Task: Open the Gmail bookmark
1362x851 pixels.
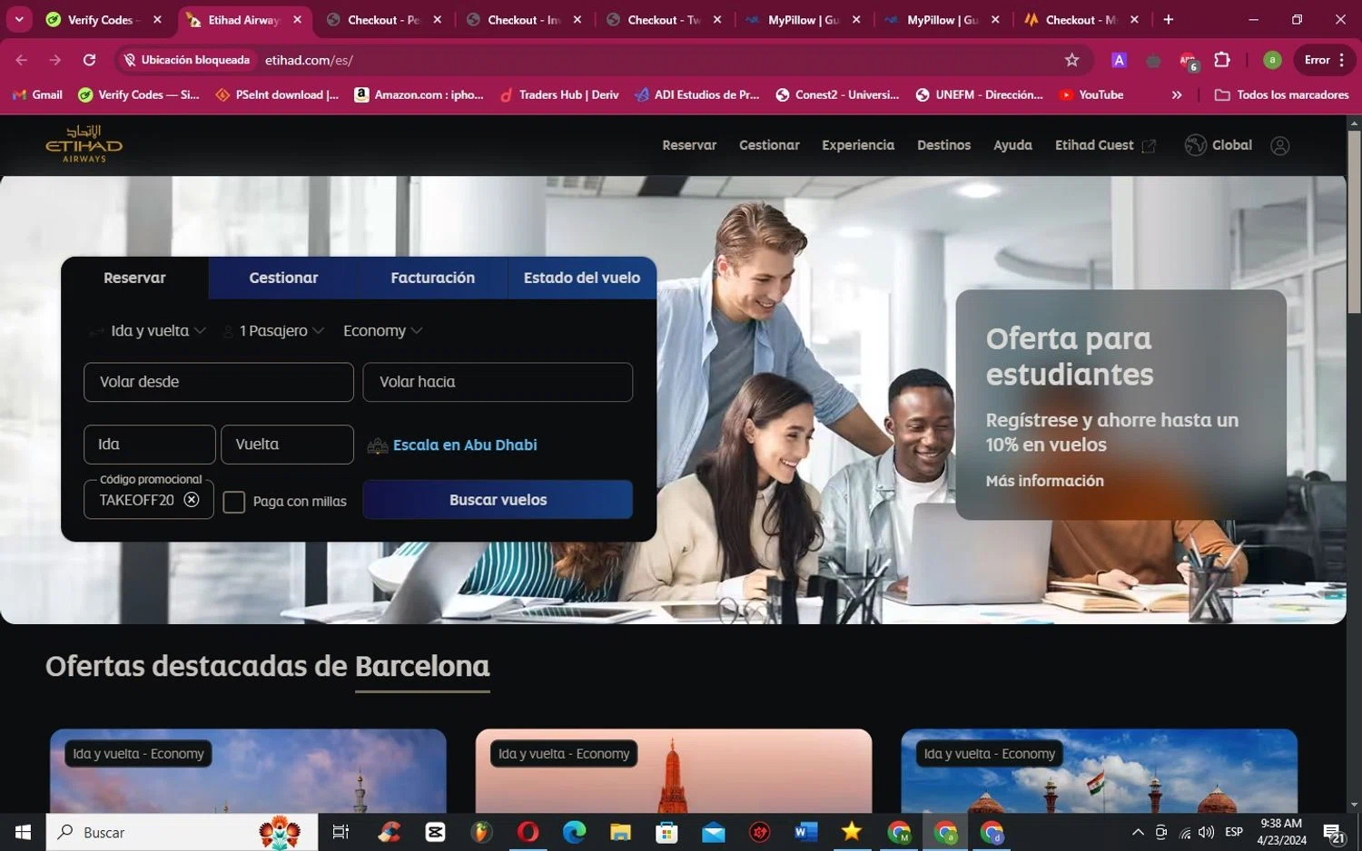Action: (x=37, y=94)
